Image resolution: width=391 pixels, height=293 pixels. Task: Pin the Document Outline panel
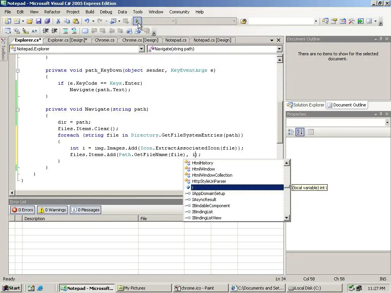pos(381,39)
